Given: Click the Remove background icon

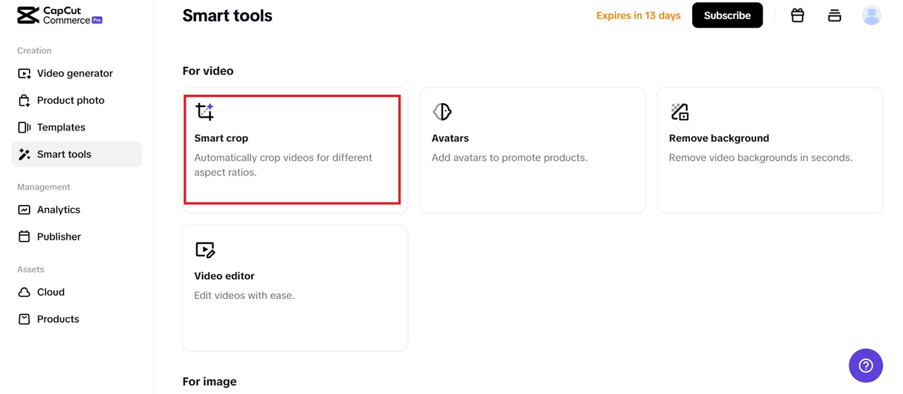Looking at the screenshot, I should 679,111.
